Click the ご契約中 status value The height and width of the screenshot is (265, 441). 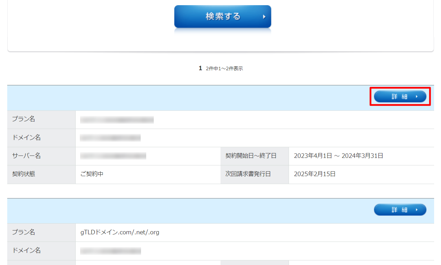tap(92, 174)
